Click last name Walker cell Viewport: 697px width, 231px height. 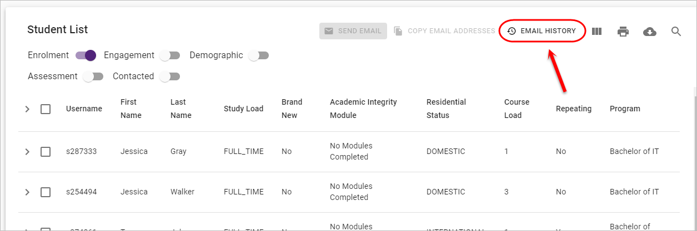click(x=182, y=192)
